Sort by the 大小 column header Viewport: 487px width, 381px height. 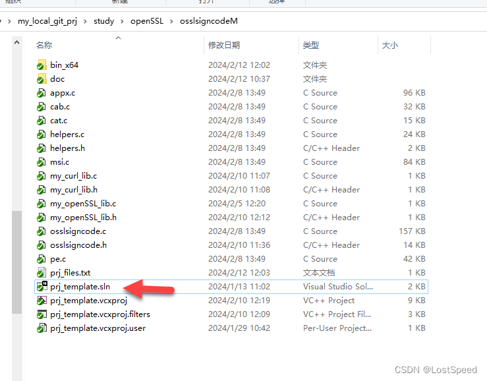389,45
